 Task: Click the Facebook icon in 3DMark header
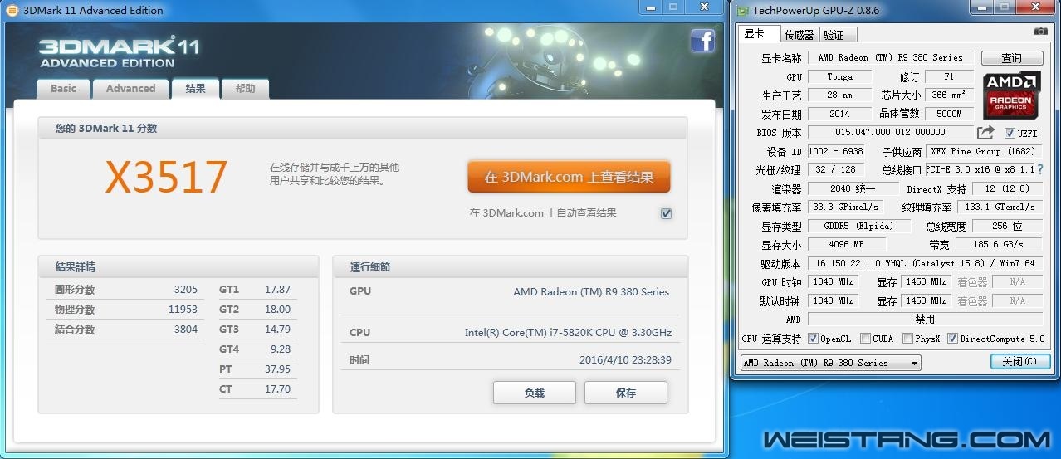[x=702, y=41]
